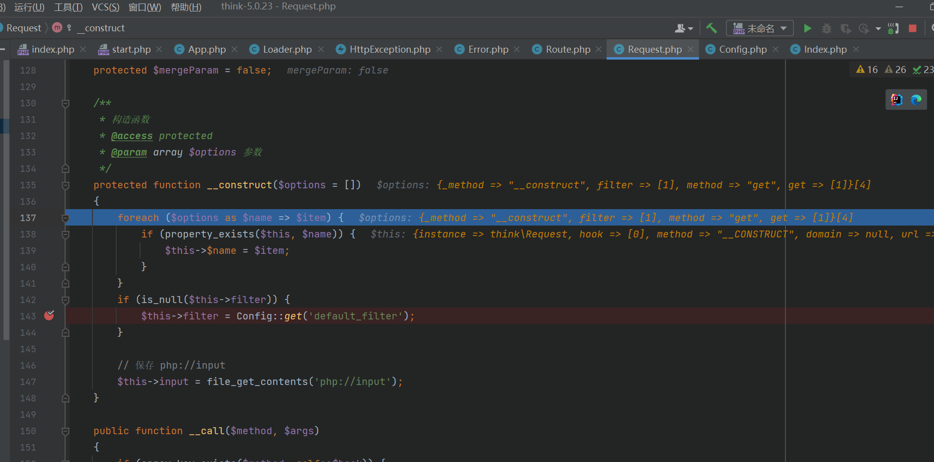
Task: Collapse the __call function at line 150
Action: [x=65, y=431]
